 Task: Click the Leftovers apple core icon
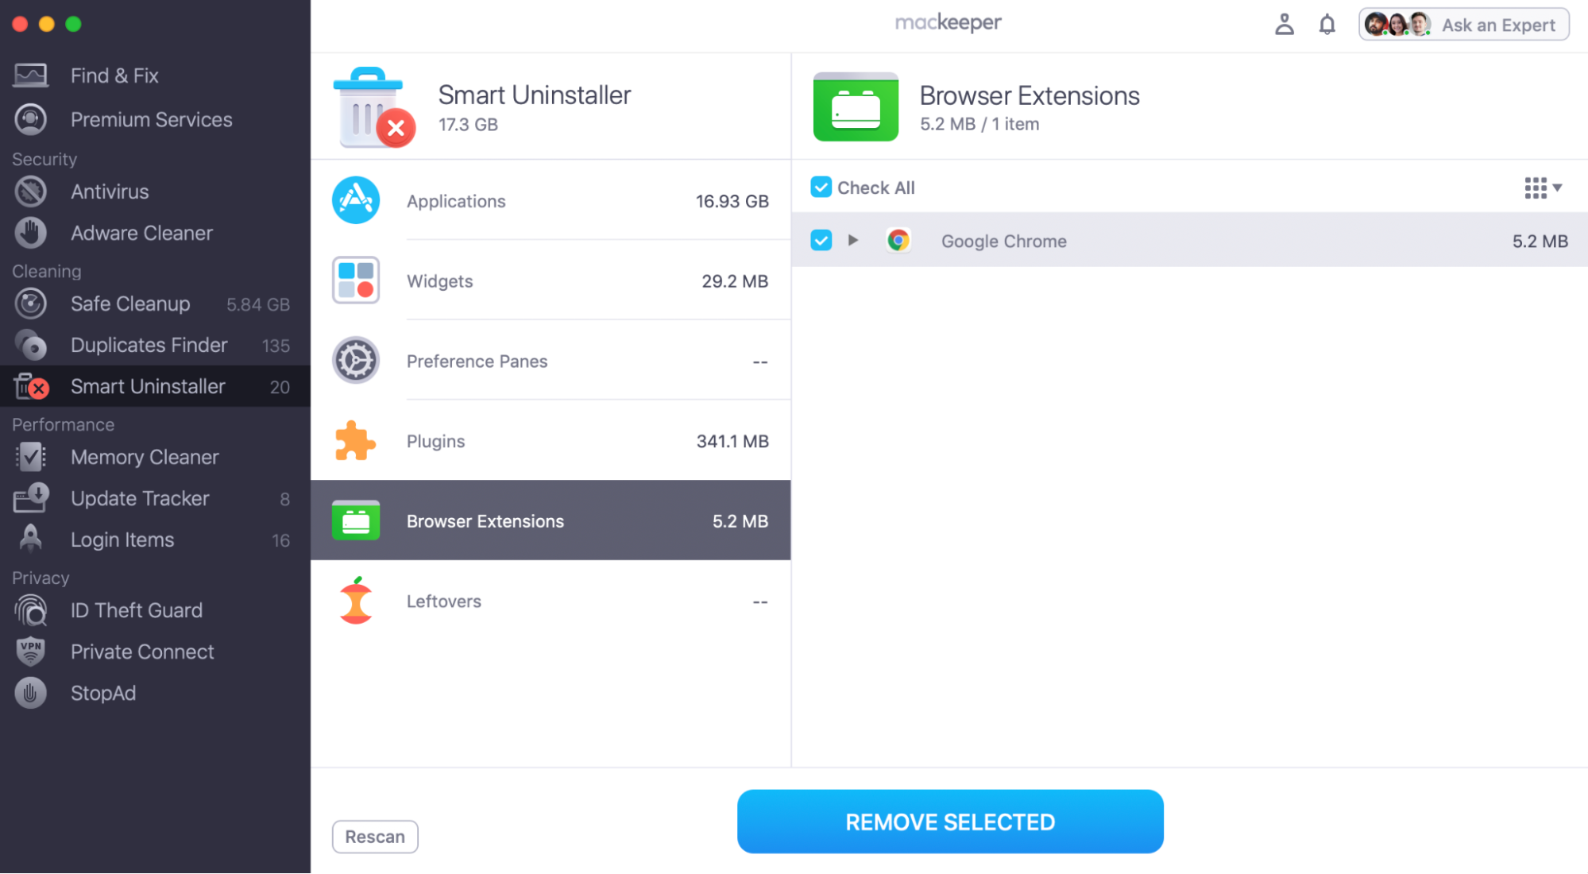point(355,601)
